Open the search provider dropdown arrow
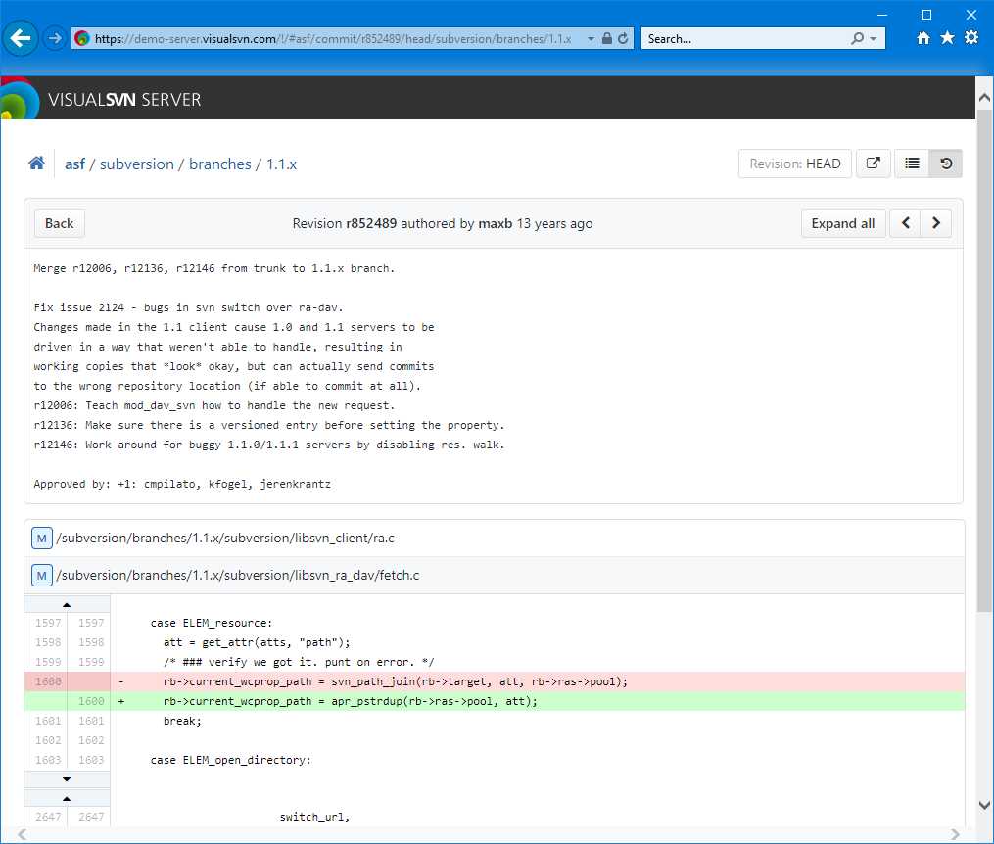Image resolution: width=994 pixels, height=844 pixels. (874, 38)
